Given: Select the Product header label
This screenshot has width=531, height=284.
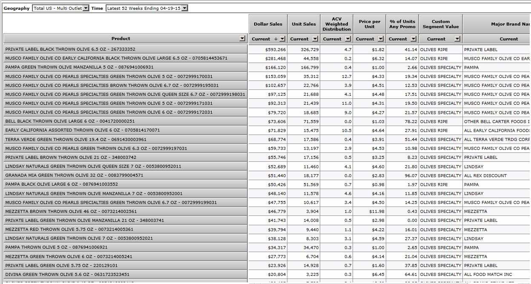Looking at the screenshot, I should point(121,38).
